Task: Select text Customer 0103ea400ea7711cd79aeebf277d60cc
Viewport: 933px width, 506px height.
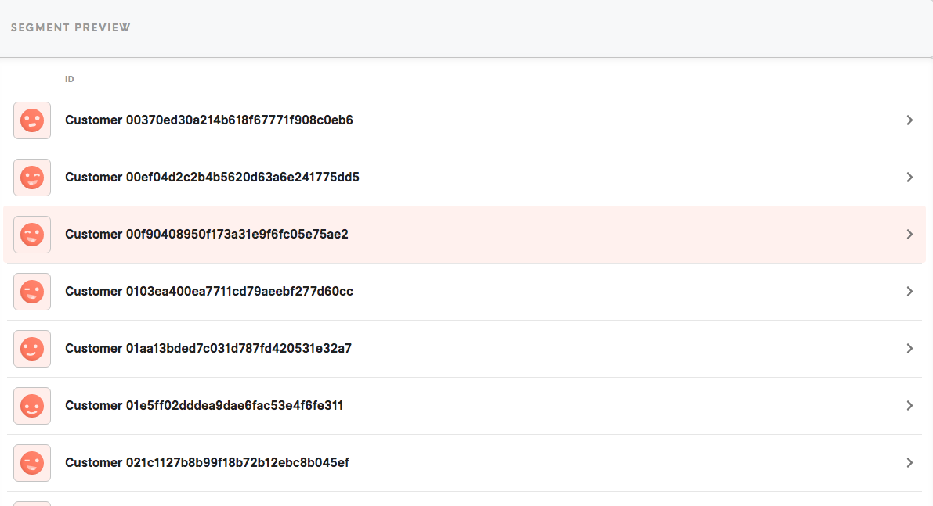Action: 209,291
